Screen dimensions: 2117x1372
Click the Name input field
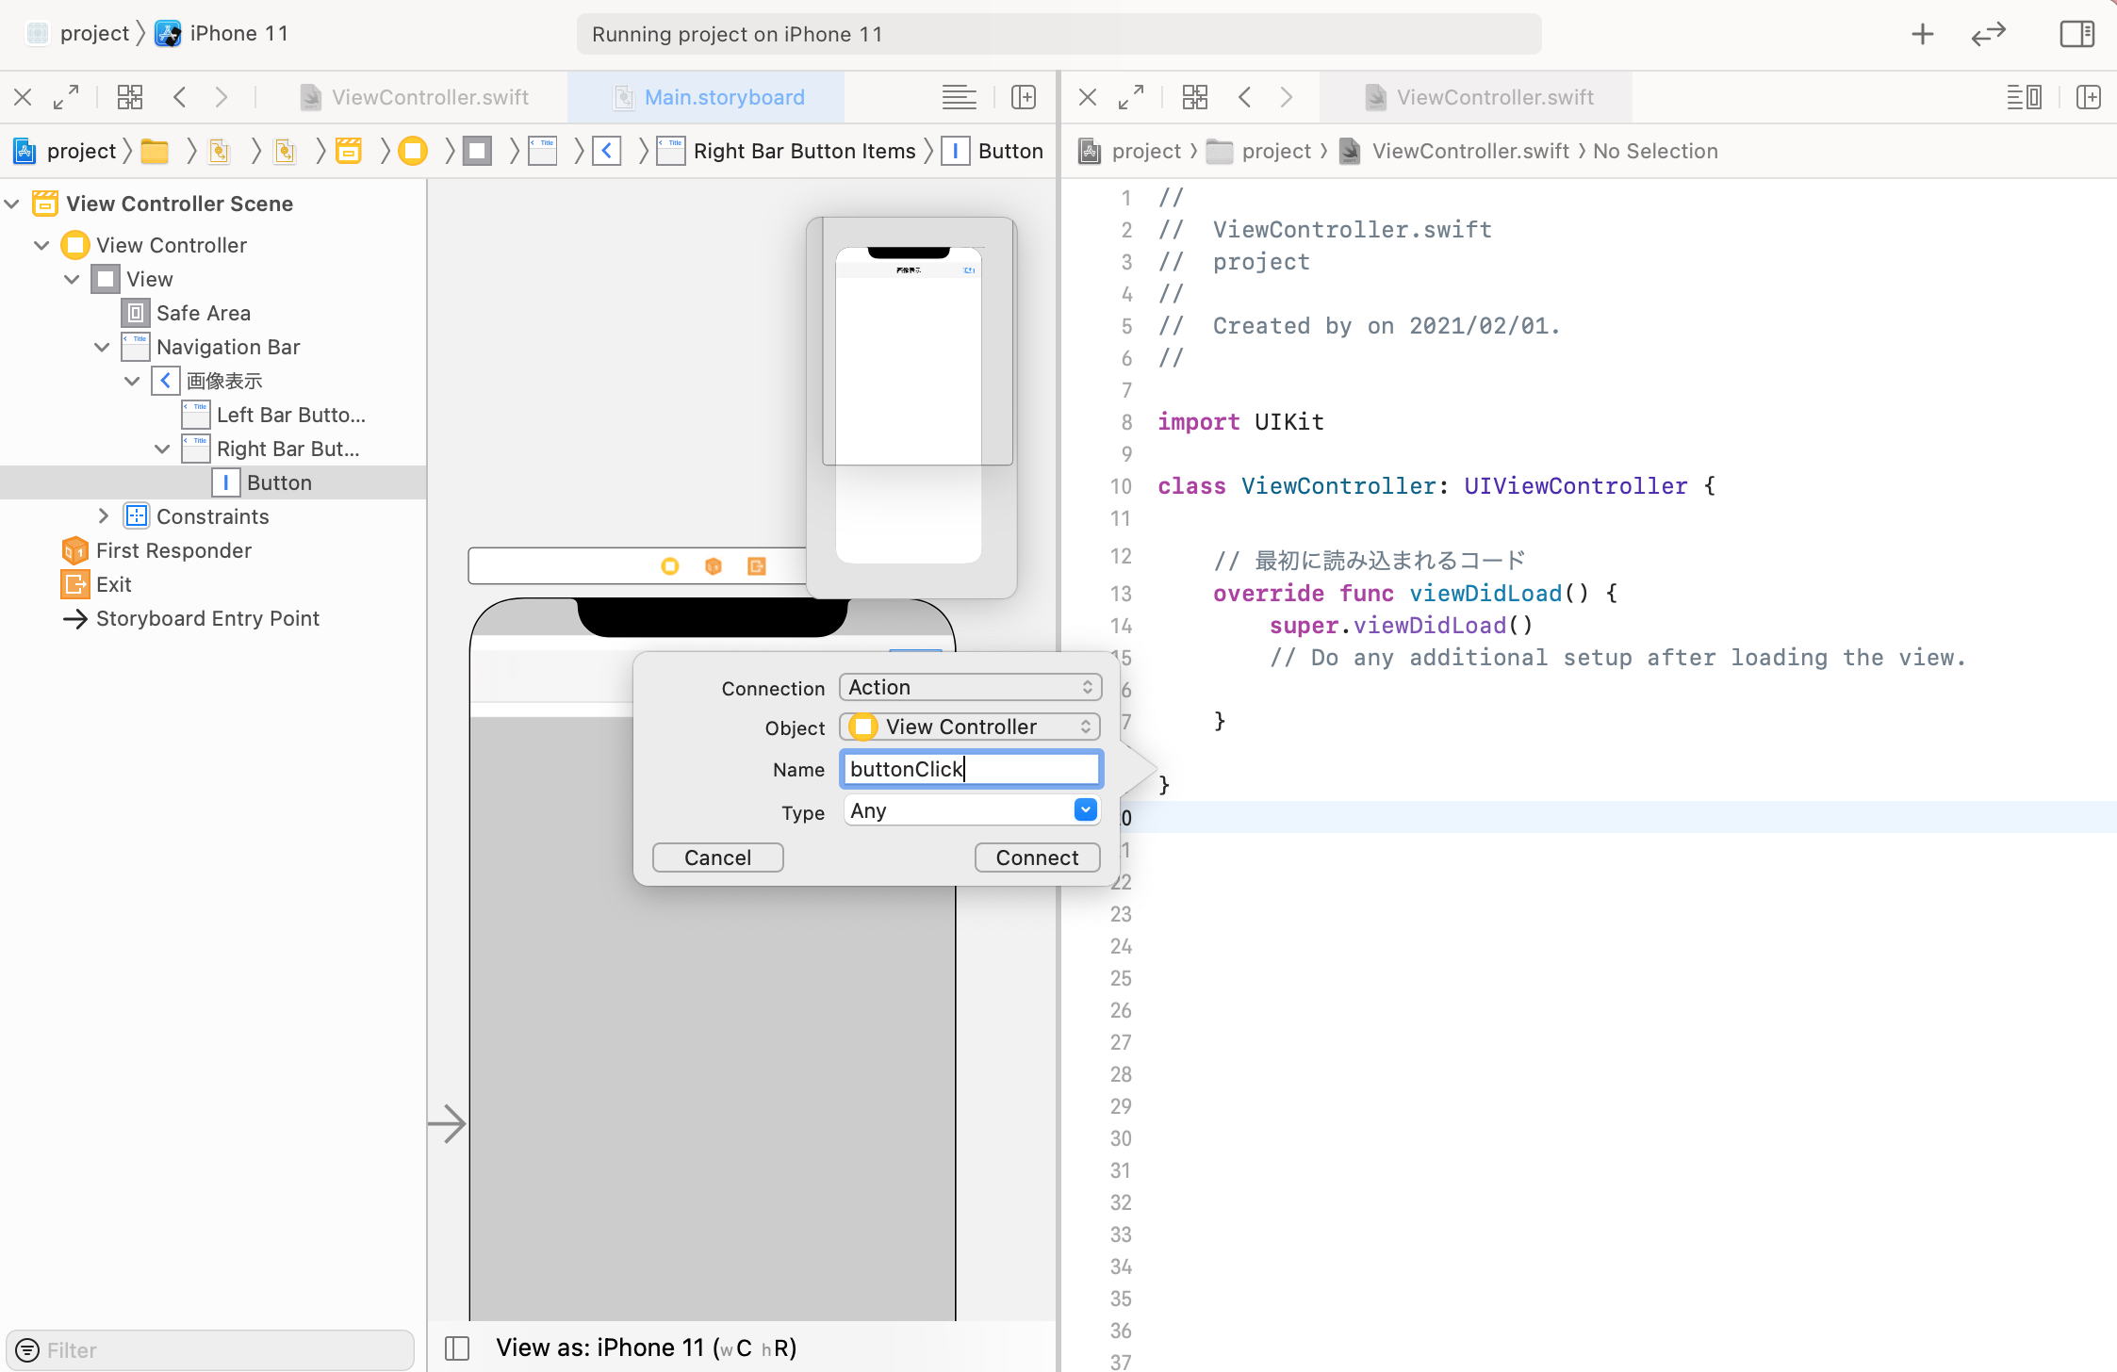(x=970, y=769)
